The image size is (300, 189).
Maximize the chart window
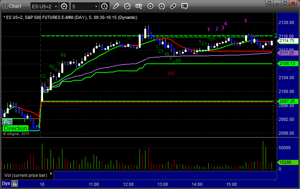pyautogui.click(x=285, y=3)
